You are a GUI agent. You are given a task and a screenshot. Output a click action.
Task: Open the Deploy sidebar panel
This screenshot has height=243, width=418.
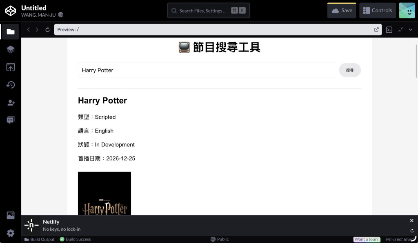pyautogui.click(x=10, y=67)
